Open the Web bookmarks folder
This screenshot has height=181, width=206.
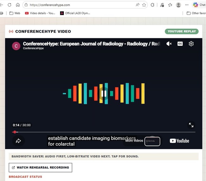tap(15, 13)
